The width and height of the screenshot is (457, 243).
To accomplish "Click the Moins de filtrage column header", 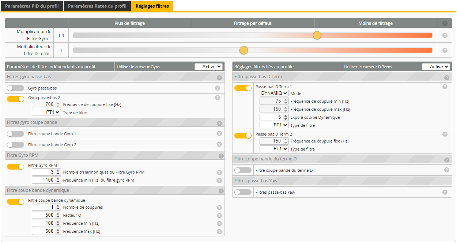I will click(375, 23).
